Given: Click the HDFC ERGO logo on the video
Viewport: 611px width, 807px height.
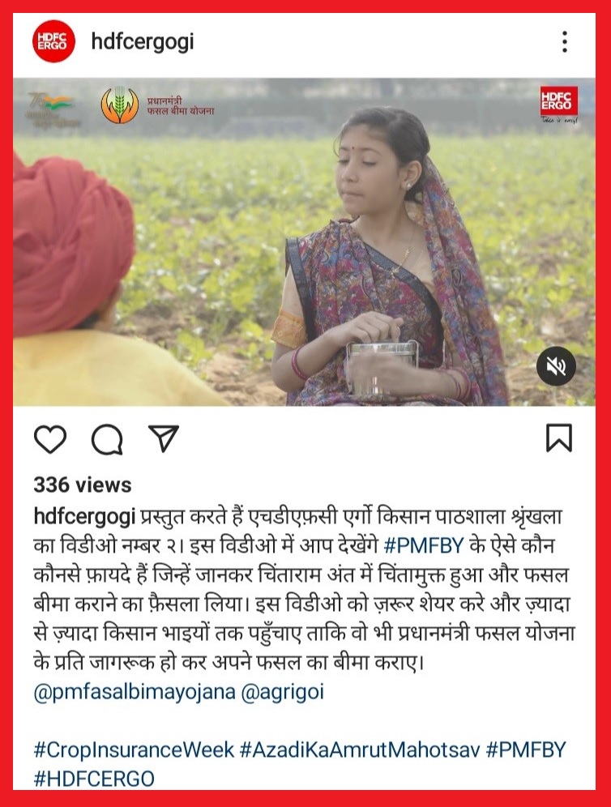Looking at the screenshot, I should pos(558,105).
